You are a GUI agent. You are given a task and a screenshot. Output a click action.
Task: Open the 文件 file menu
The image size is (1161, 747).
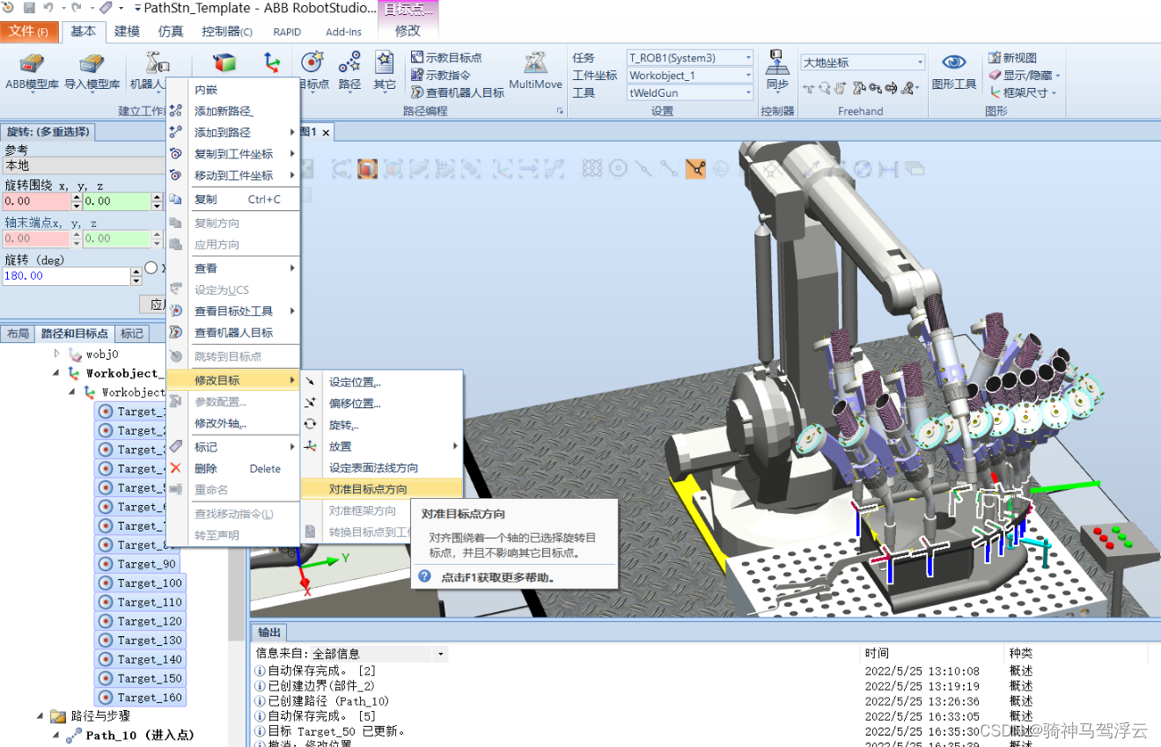(x=29, y=32)
